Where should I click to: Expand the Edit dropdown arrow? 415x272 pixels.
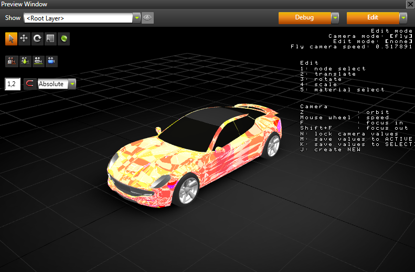403,18
